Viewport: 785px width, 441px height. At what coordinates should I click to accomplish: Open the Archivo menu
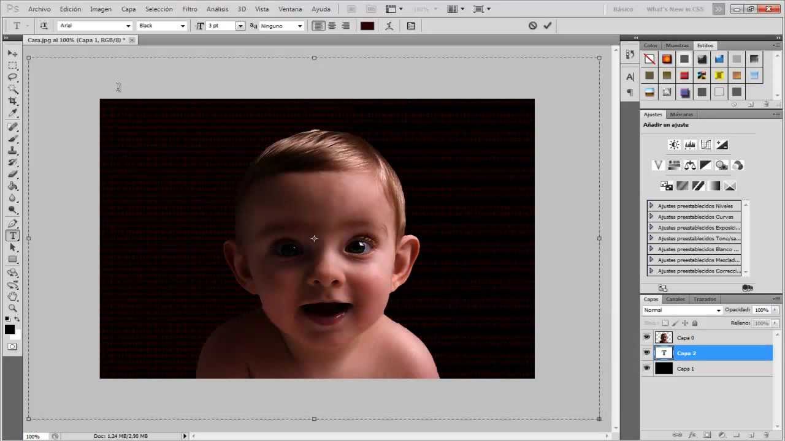pyautogui.click(x=39, y=9)
